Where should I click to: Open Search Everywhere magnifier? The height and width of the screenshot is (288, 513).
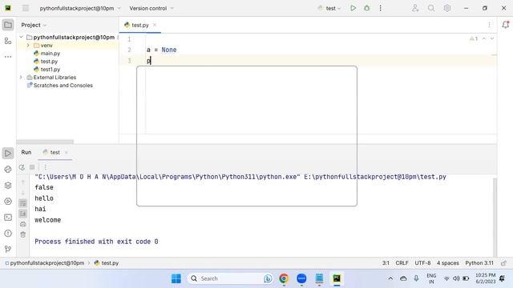pos(431,8)
